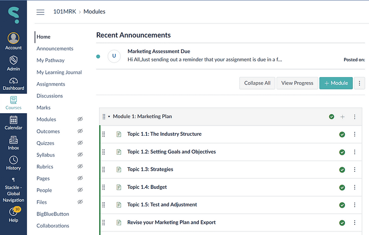
Task: Open options menu for Topic 1.3: Strategies
Action: [x=355, y=169]
